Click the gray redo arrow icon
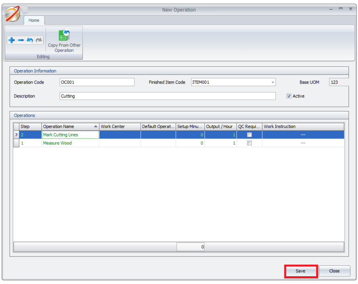The image size is (358, 284). click(39, 40)
